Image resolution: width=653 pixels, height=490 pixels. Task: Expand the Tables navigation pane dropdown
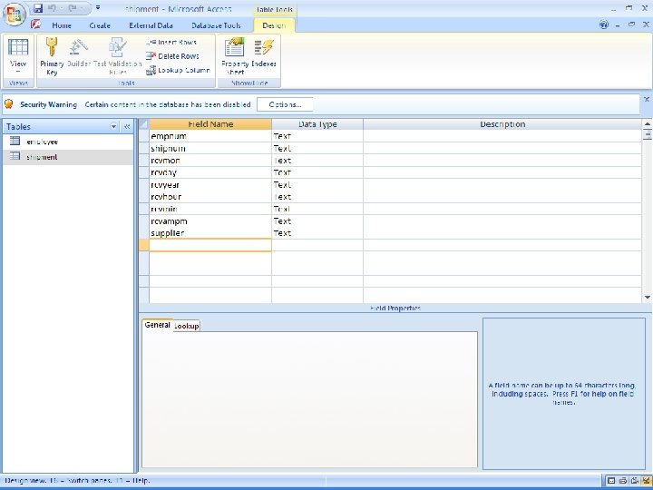click(x=113, y=127)
